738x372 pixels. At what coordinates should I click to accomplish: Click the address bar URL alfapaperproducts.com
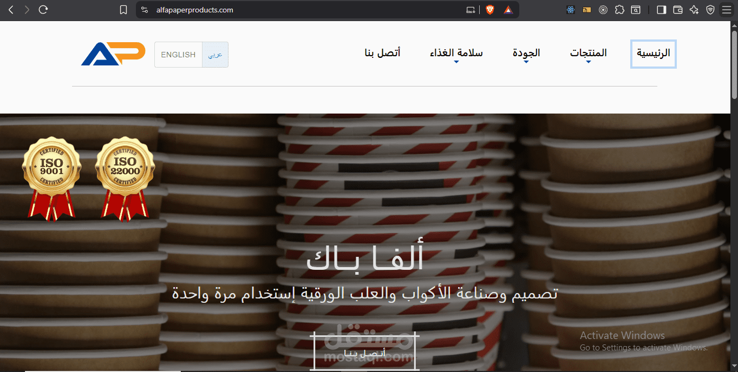[194, 10]
